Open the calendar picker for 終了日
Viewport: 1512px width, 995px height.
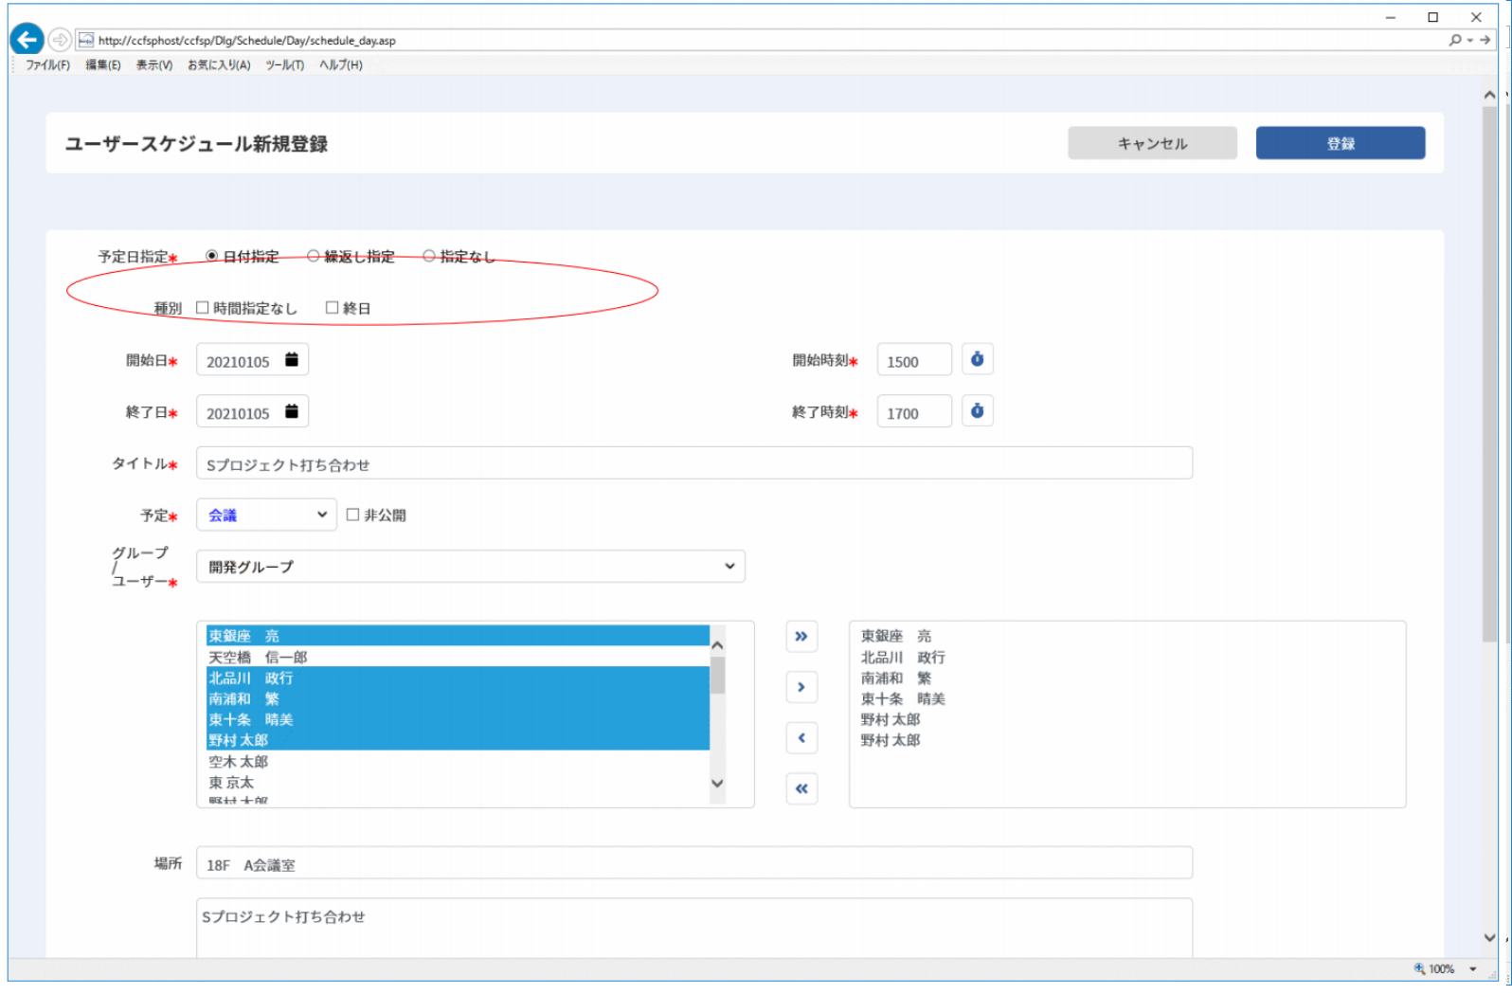coord(292,412)
